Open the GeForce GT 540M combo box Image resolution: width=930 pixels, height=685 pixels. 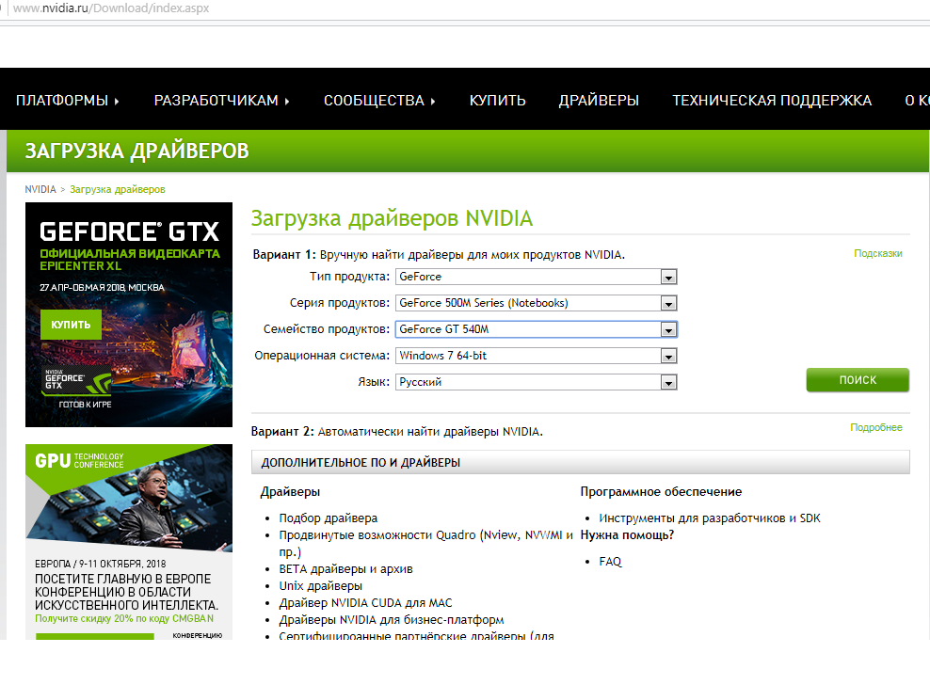click(537, 329)
